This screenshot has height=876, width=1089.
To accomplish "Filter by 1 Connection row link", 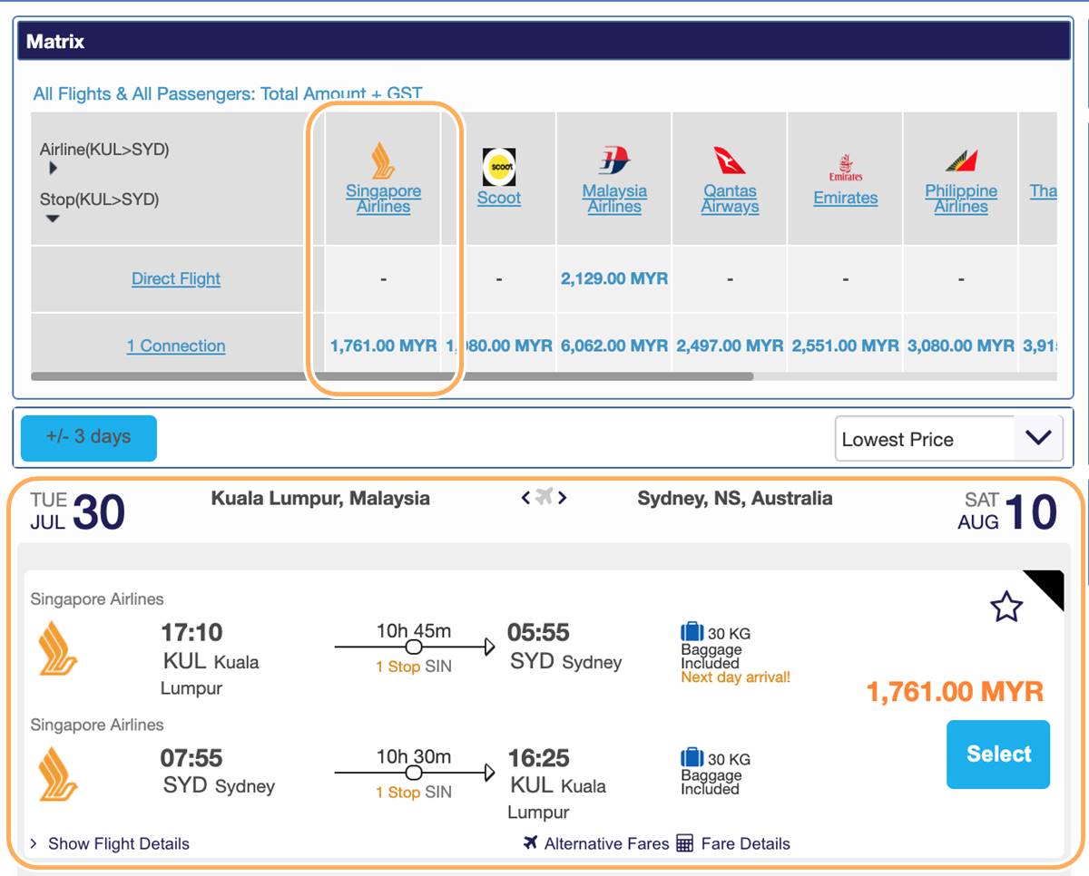I will [176, 346].
